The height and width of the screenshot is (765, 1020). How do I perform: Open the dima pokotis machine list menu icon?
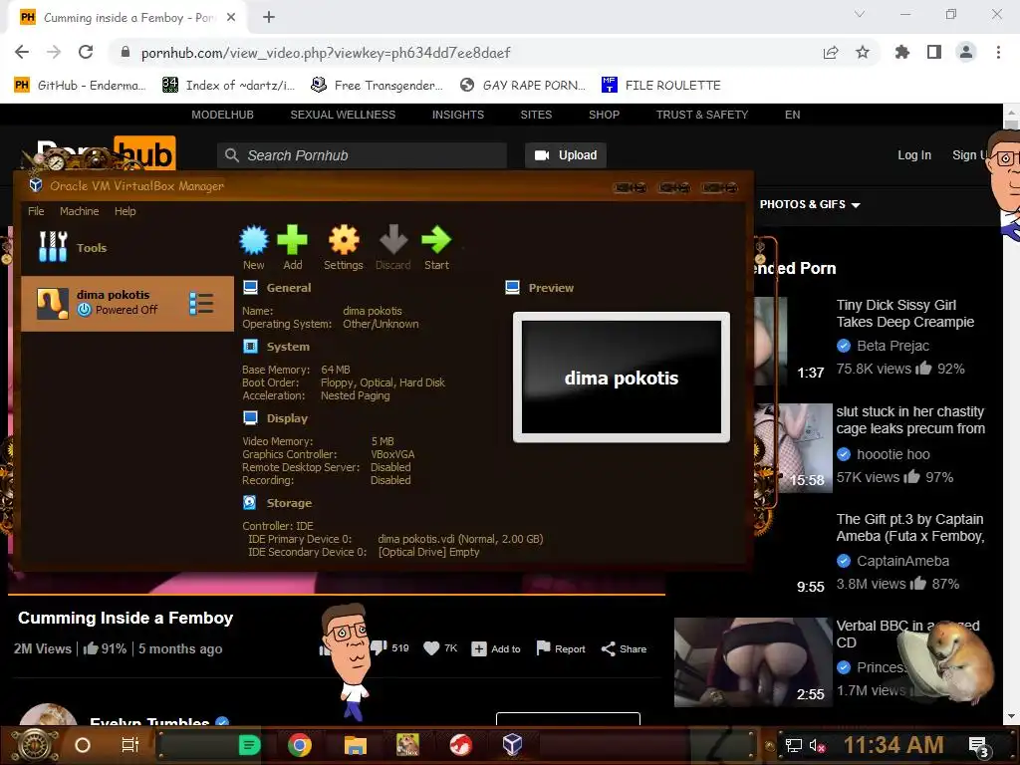[x=201, y=303]
